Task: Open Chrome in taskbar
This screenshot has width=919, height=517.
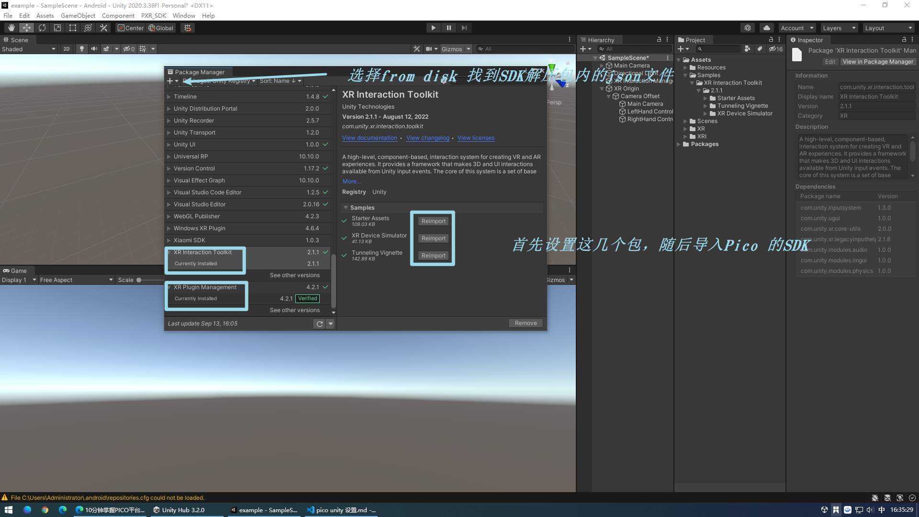Action: pyautogui.click(x=45, y=510)
